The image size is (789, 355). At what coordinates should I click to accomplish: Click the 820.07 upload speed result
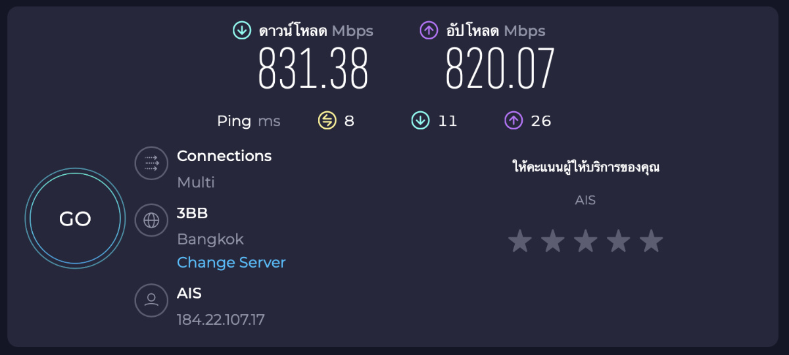pyautogui.click(x=500, y=69)
